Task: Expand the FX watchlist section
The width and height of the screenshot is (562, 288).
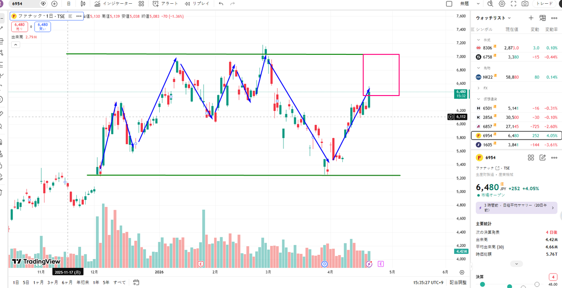Action: click(478, 88)
